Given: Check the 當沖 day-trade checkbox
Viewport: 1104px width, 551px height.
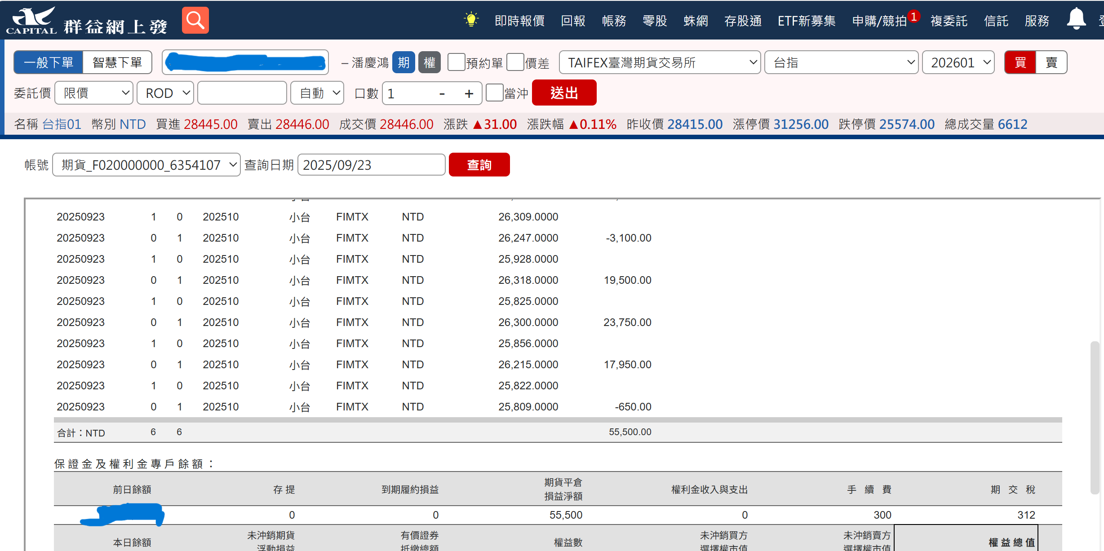Looking at the screenshot, I should 494,93.
